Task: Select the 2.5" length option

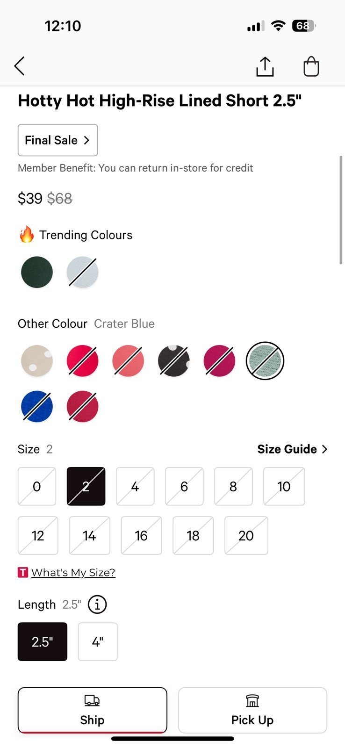Action: [x=43, y=641]
